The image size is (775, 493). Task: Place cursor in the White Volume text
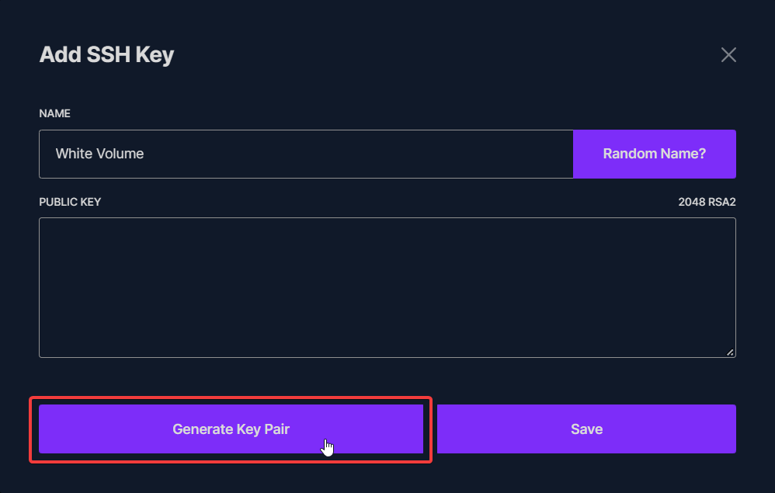coord(99,154)
